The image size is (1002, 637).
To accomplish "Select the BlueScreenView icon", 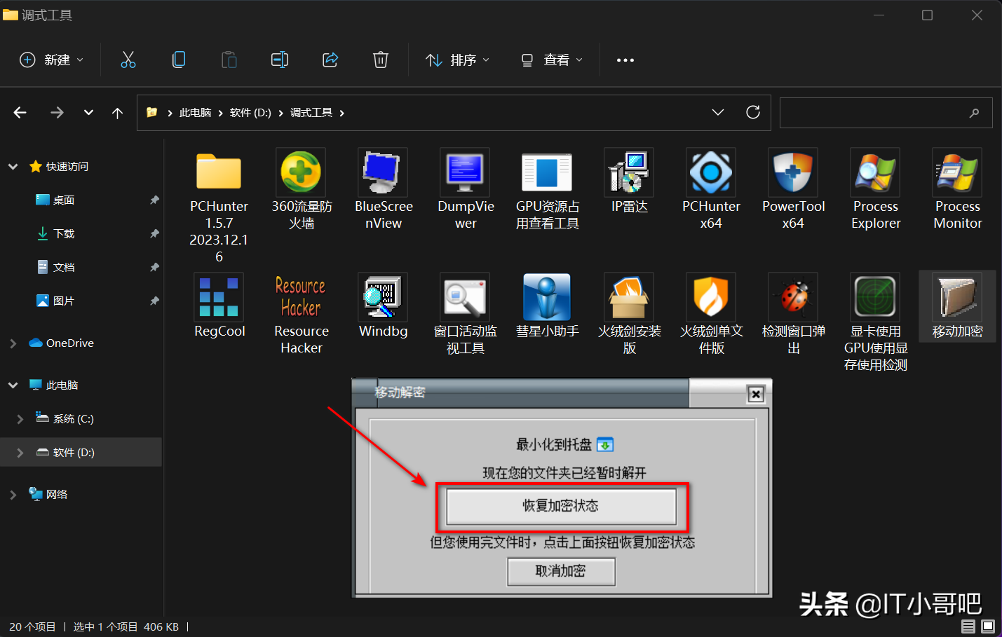I will coord(382,172).
